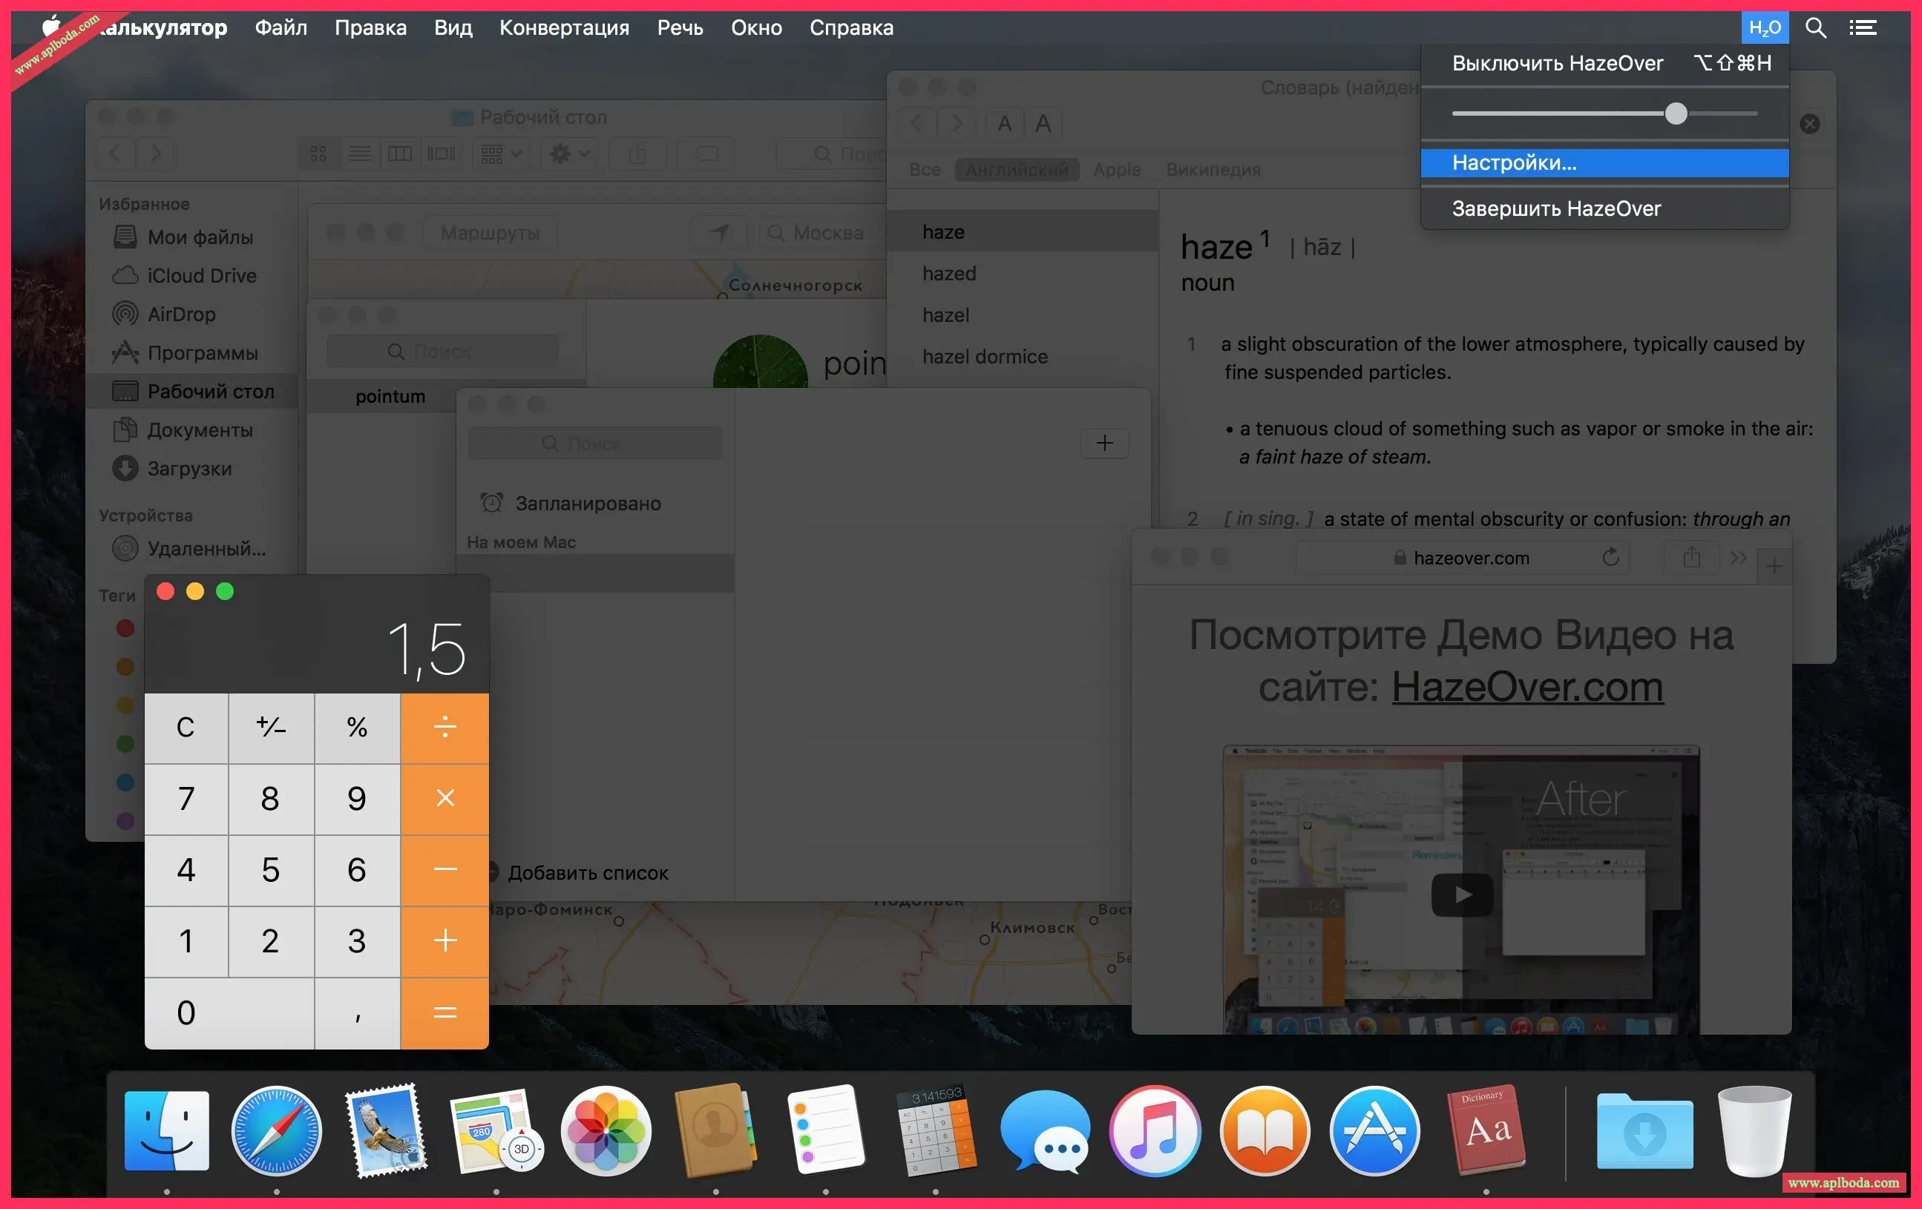Click the Maps current location arrow
1922x1209 pixels.
pos(719,232)
